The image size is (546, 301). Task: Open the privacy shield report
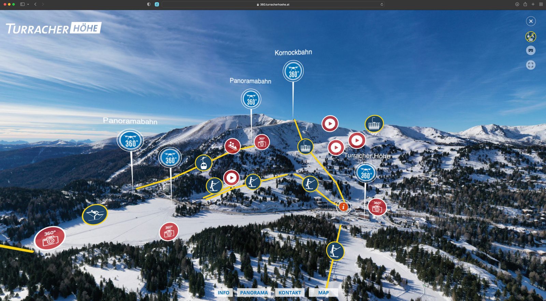point(149,4)
